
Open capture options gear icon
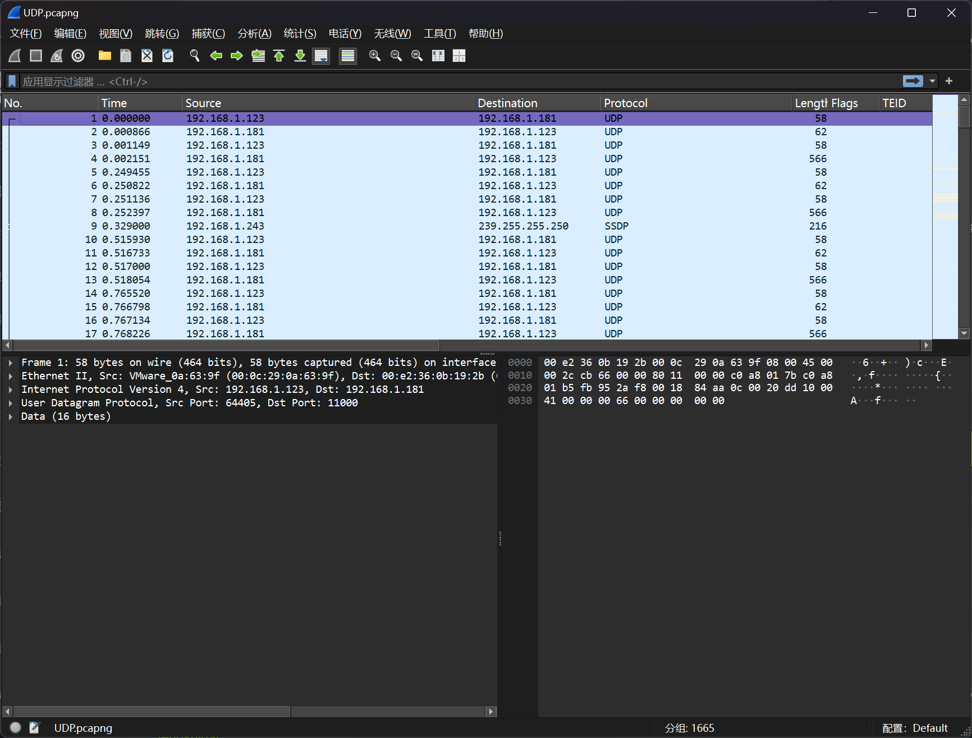(78, 56)
